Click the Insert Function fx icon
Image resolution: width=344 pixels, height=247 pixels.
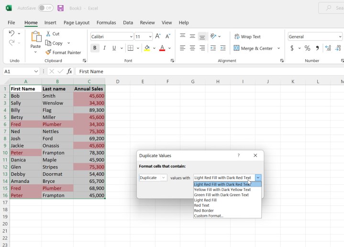[69, 71]
